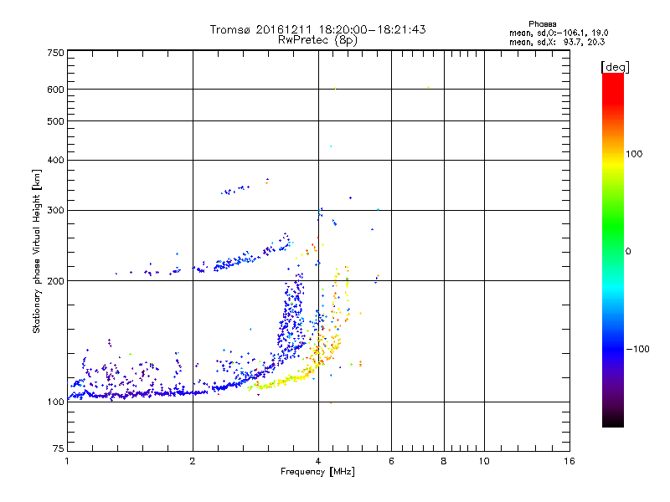Screen dimensions: 670x502
Task: Click the "mean, sd,O:-106.1, 19.0" line
Action: 559,33
